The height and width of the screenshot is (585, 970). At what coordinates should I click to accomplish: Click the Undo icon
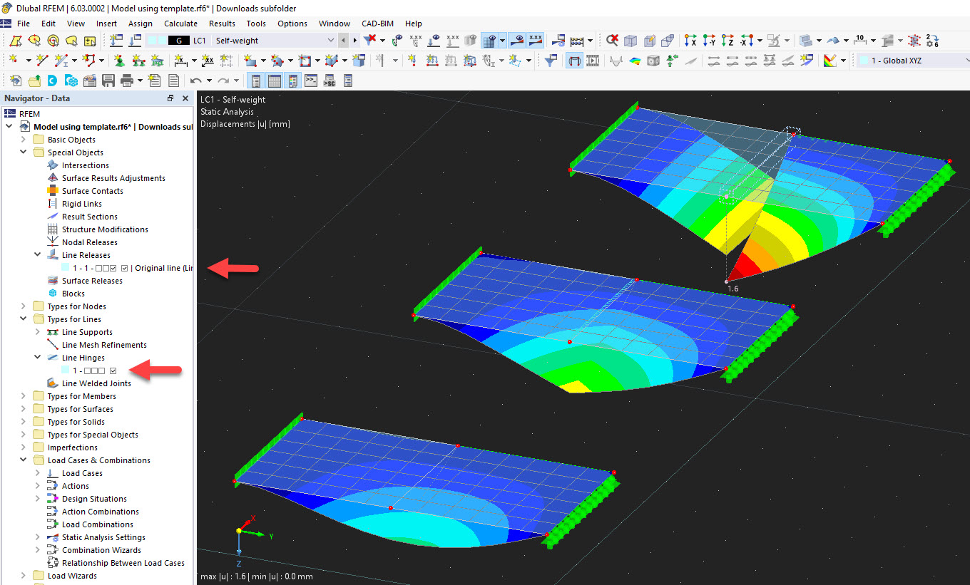click(x=196, y=80)
